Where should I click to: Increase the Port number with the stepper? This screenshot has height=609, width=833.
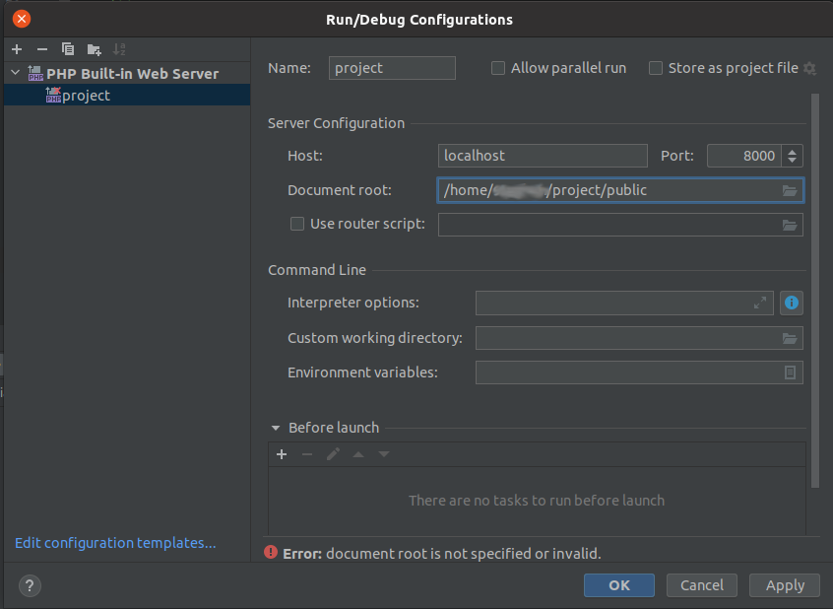tap(794, 151)
